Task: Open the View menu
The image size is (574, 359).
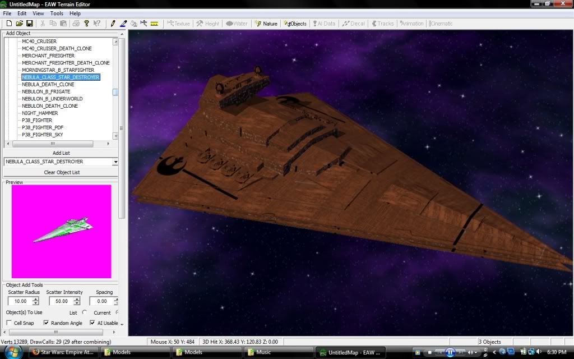Action: click(38, 13)
